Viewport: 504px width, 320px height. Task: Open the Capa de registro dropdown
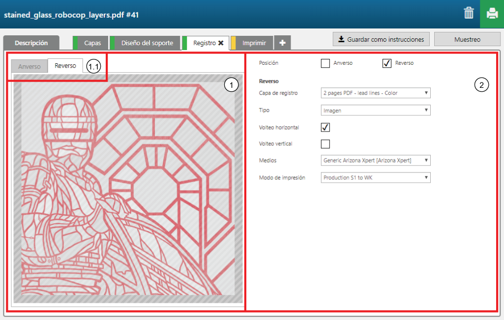pyautogui.click(x=376, y=93)
